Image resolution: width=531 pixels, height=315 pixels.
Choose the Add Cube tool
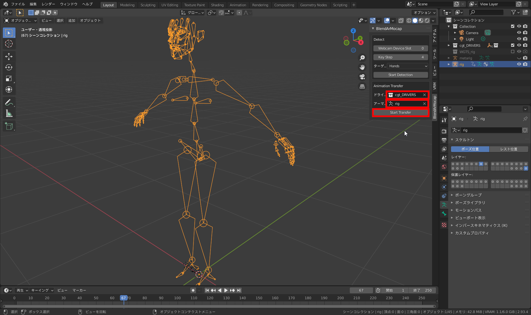coord(9,126)
